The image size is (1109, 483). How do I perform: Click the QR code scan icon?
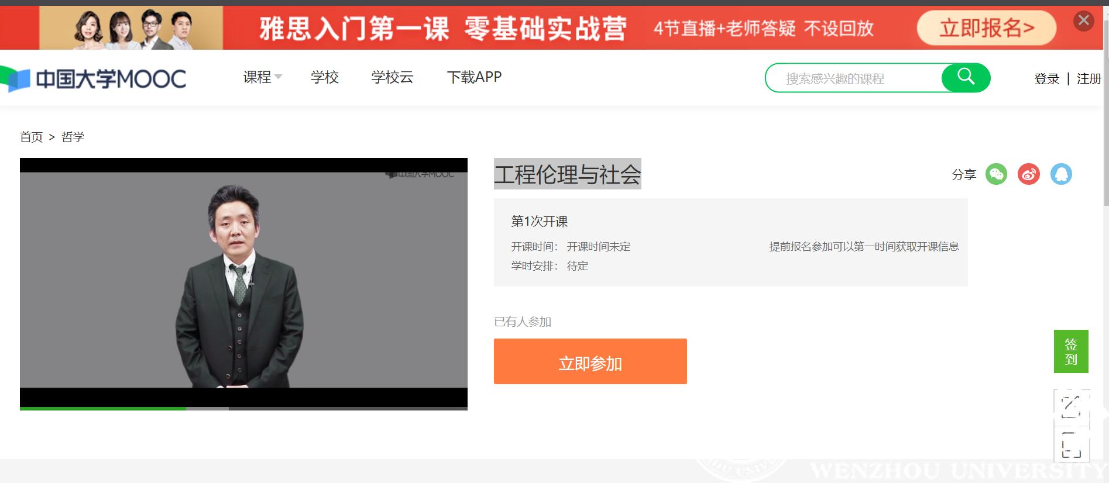[x=1071, y=444]
